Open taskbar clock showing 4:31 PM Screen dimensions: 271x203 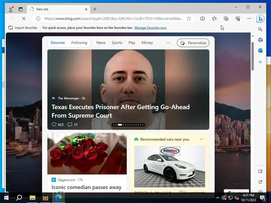click(248, 198)
